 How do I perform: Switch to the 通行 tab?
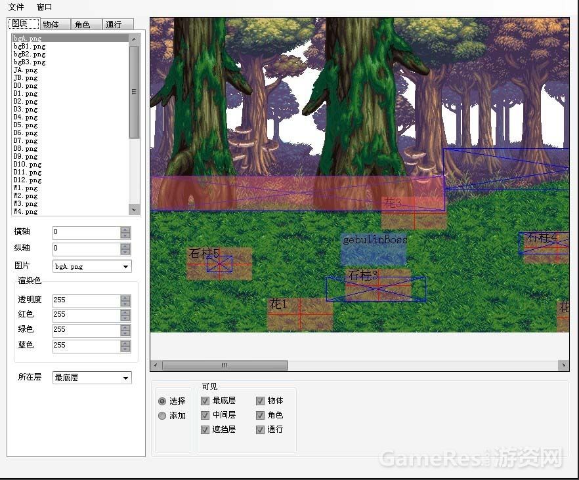click(114, 24)
